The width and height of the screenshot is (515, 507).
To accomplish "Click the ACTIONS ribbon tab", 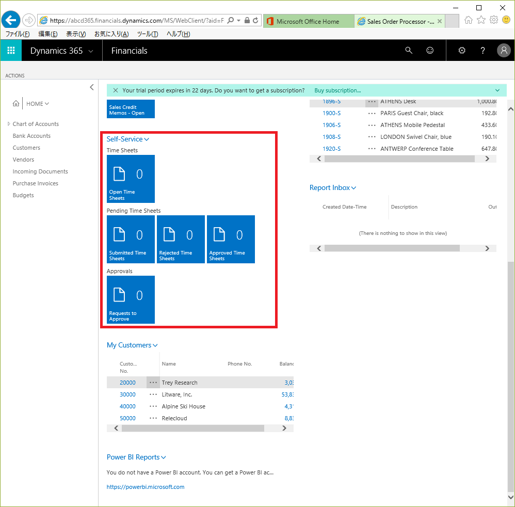I will pos(15,75).
